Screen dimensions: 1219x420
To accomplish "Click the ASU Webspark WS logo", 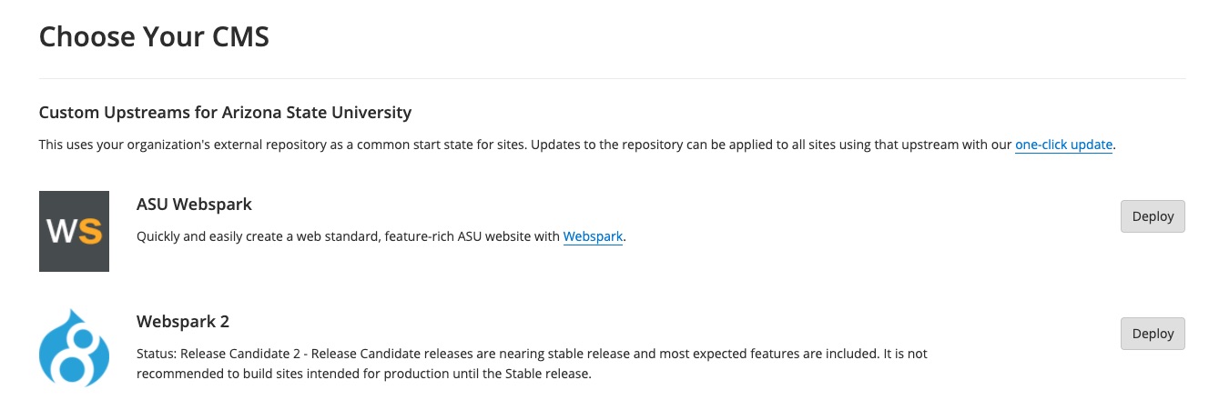I will pyautogui.click(x=74, y=231).
